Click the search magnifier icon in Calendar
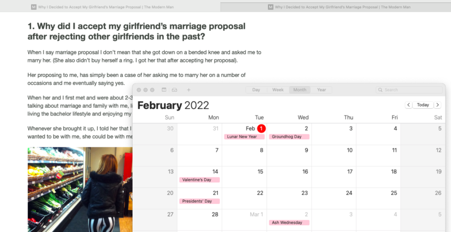451x232 pixels. (380, 89)
